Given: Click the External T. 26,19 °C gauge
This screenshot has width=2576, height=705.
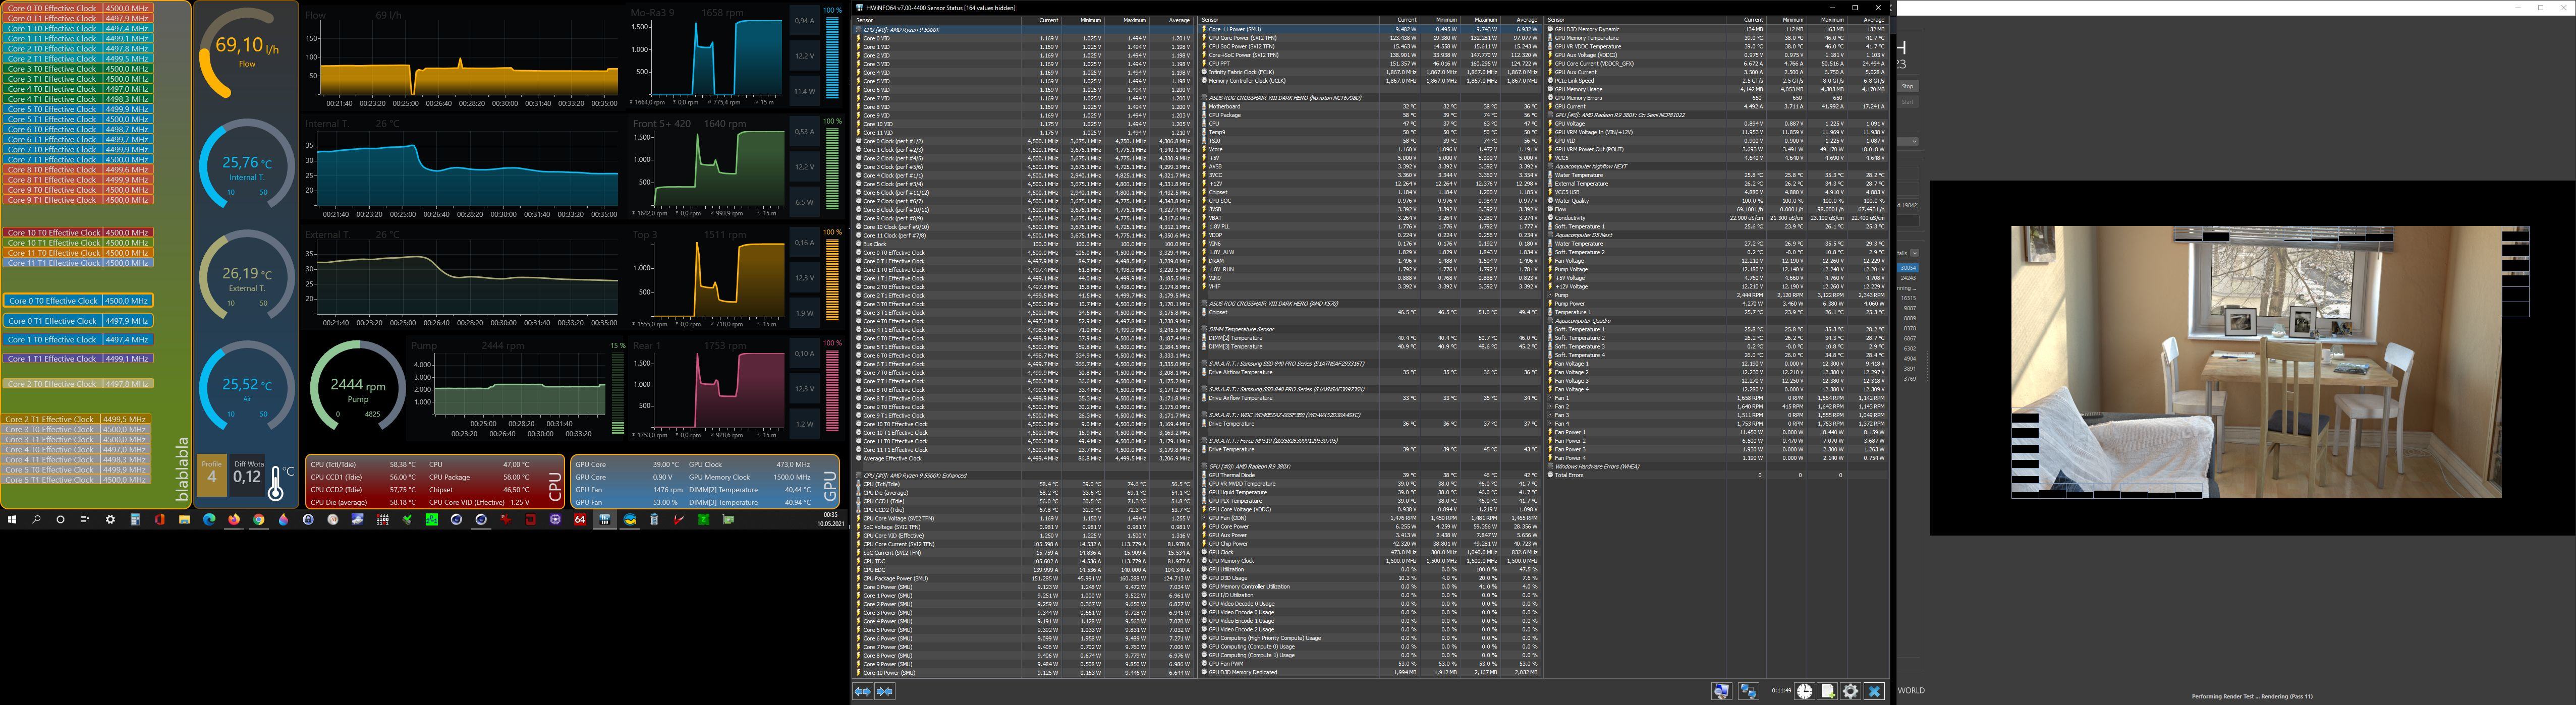Looking at the screenshot, I should coord(246,276).
